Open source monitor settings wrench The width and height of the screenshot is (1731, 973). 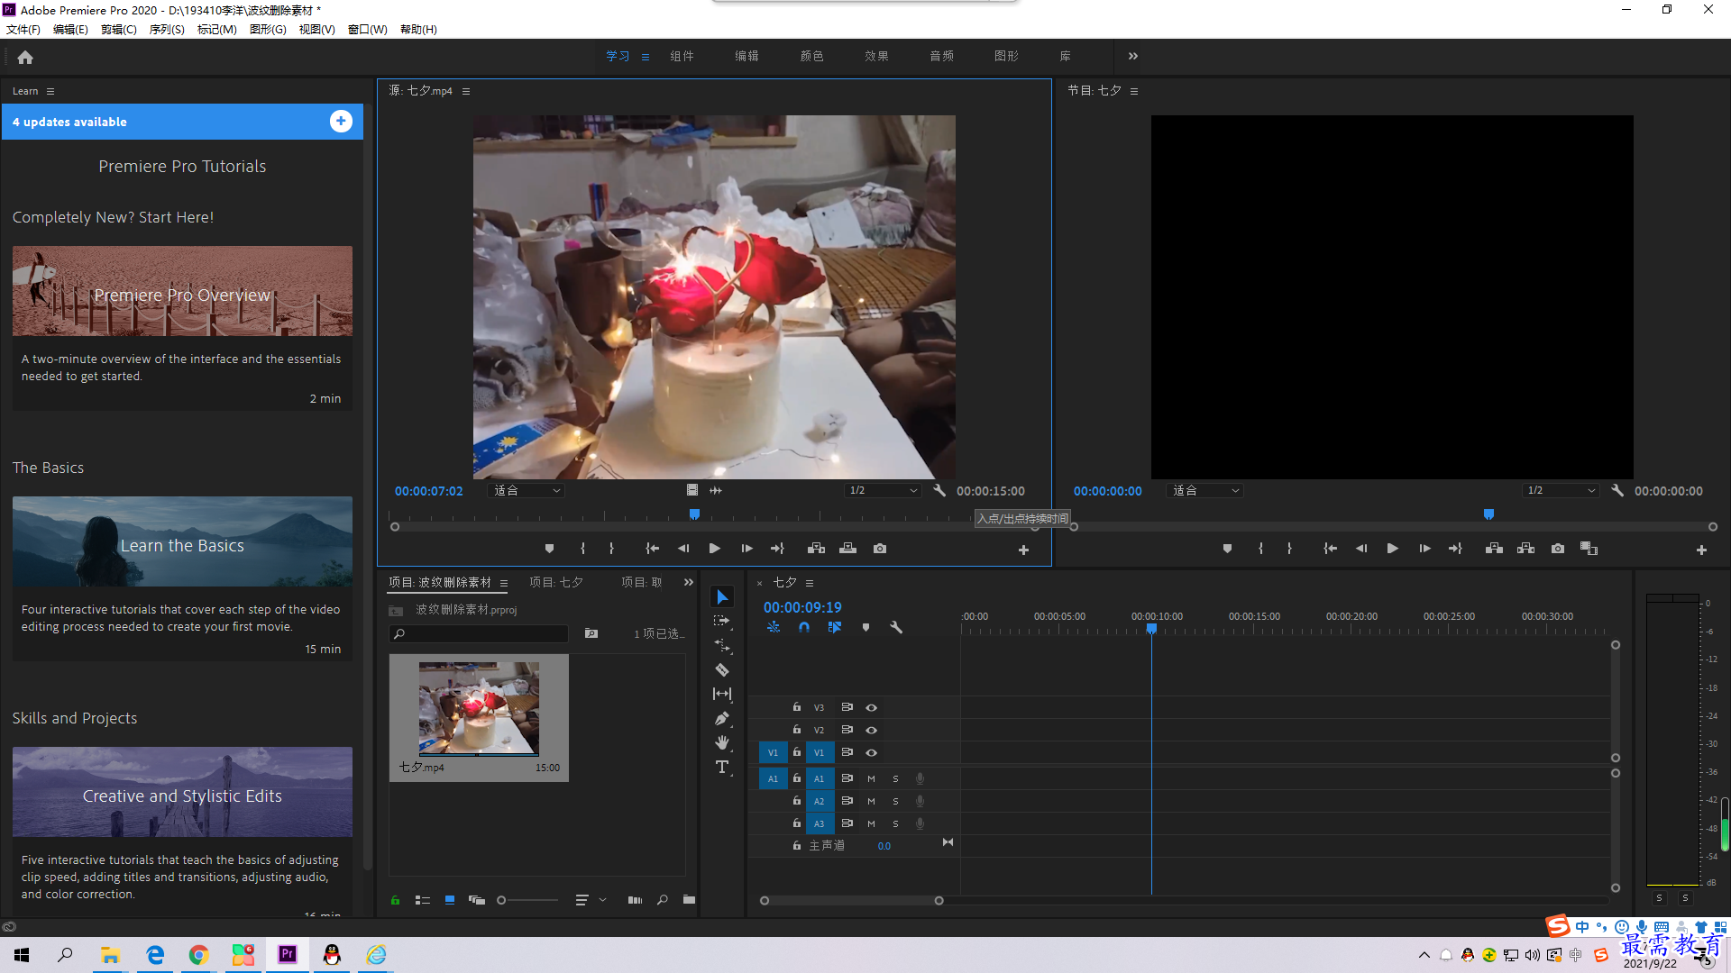coord(939,490)
